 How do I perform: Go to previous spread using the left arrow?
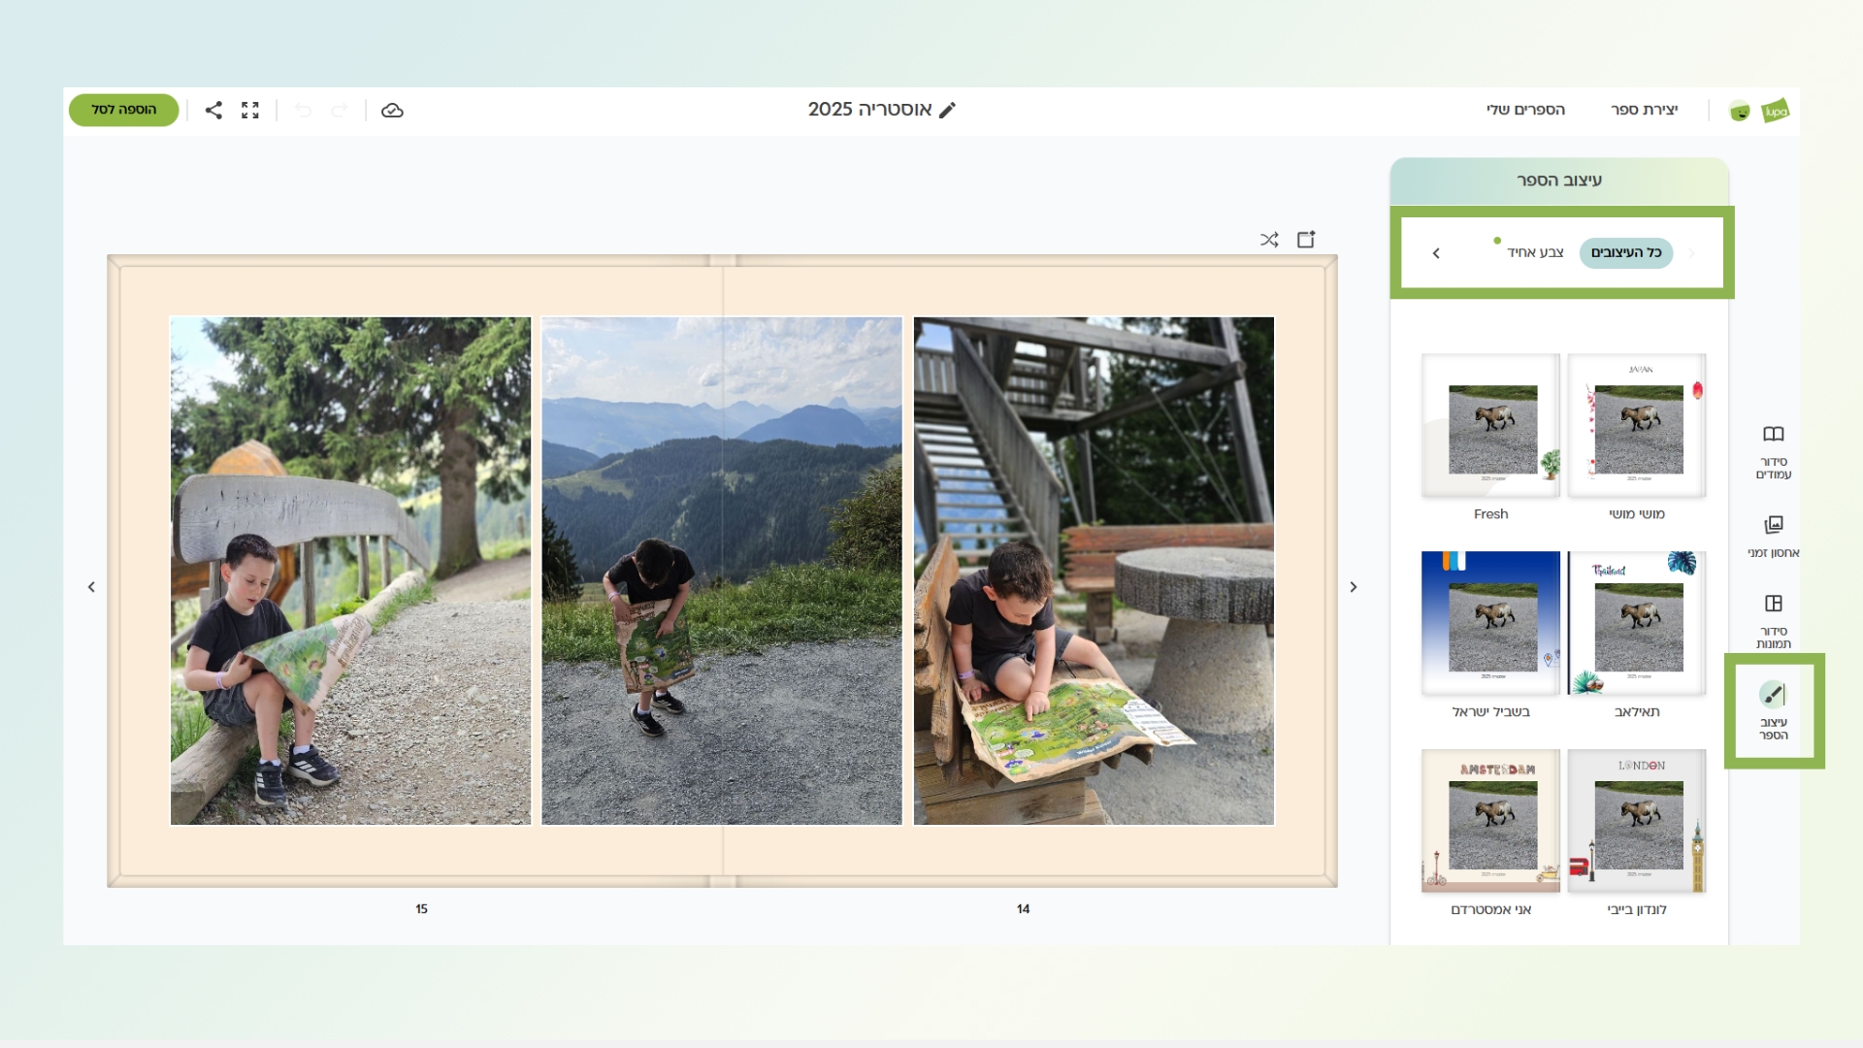(91, 587)
